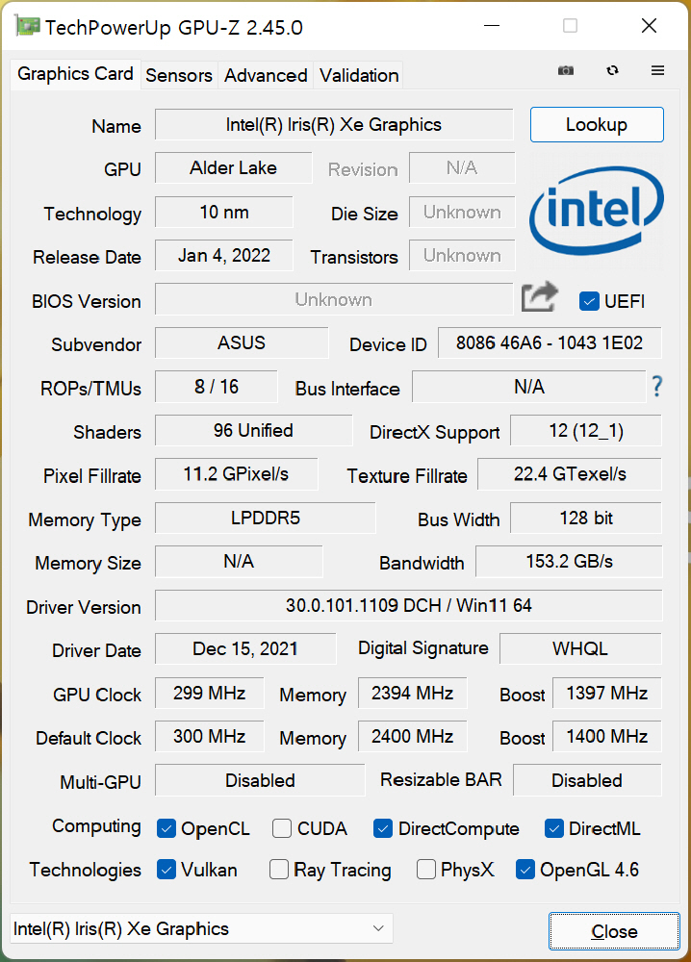Viewport: 691px width, 962px height.
Task: Toggle the UEFI checkbox
Action: tap(589, 301)
